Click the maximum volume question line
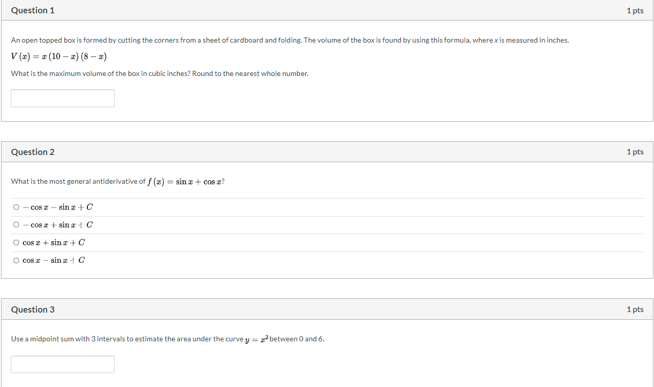This screenshot has width=654, height=387. click(x=160, y=73)
